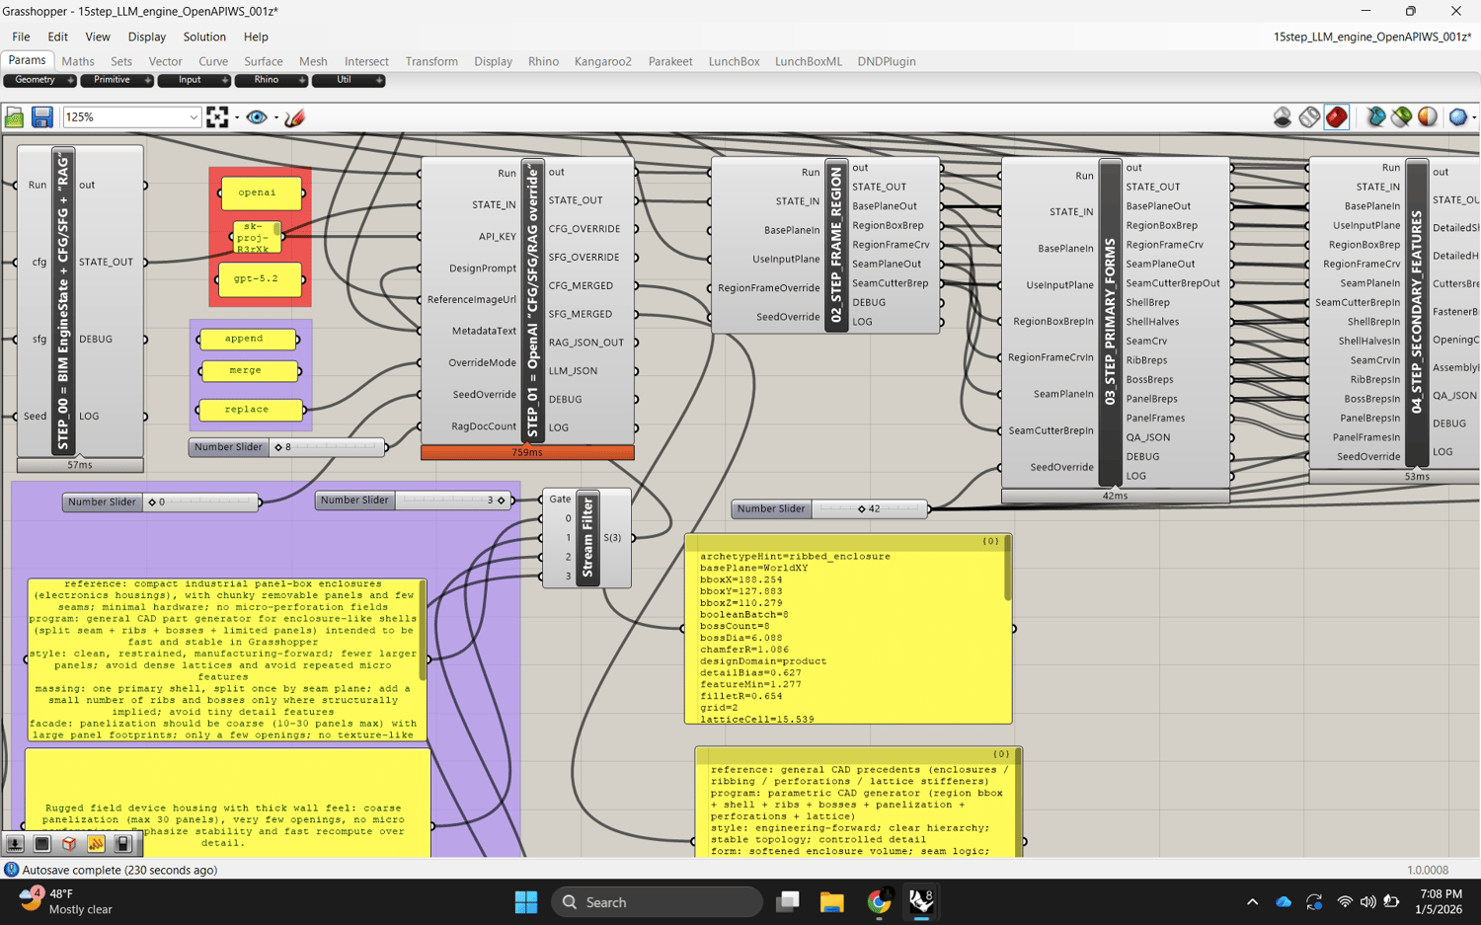Toggle the canvas preview eye icon
This screenshot has height=925, width=1481.
point(257,117)
